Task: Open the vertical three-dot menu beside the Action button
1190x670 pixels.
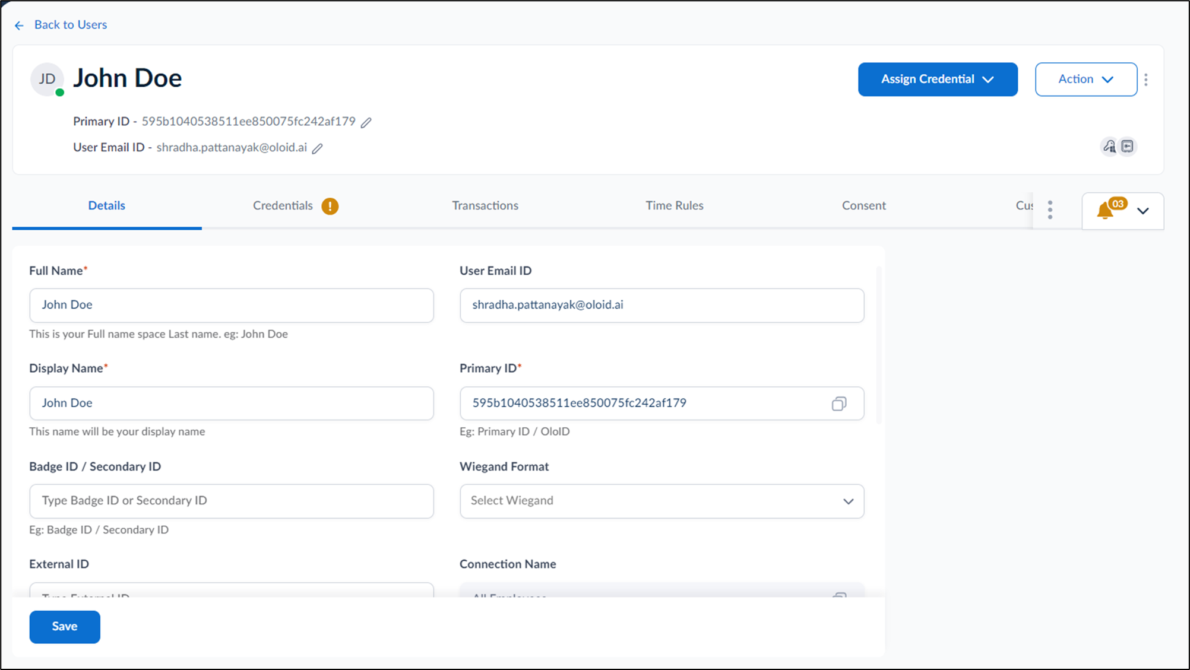Action: pyautogui.click(x=1146, y=80)
